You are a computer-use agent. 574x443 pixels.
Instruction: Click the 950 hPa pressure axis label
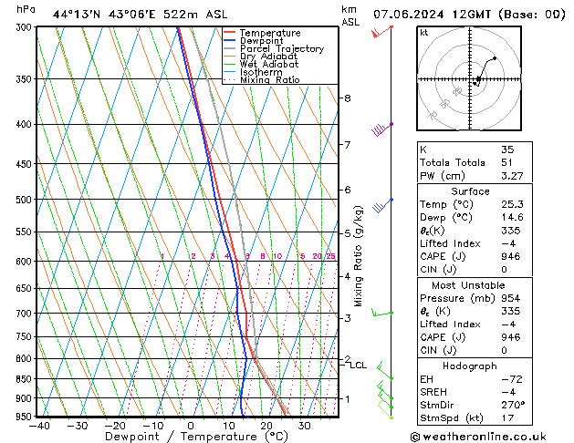[25, 417]
